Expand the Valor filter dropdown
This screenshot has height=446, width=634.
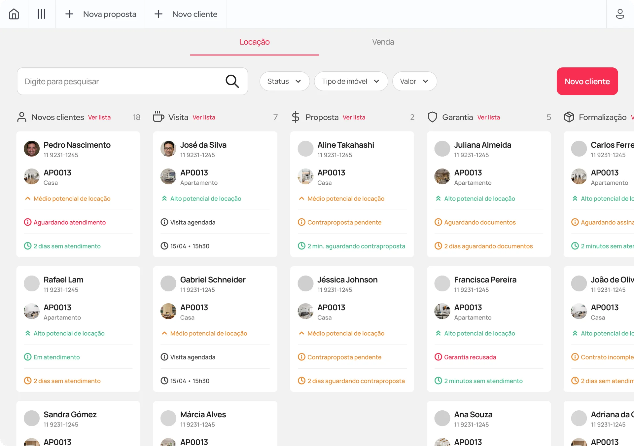pos(414,81)
